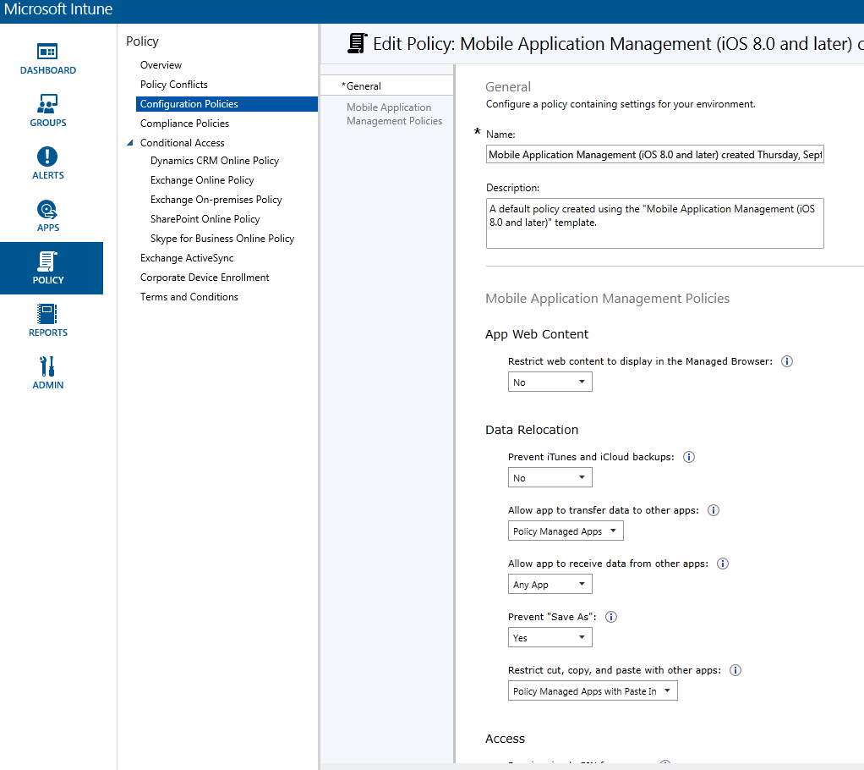Click the Mobile Application Management Policies section heading
The width and height of the screenshot is (864, 770).
click(x=607, y=299)
